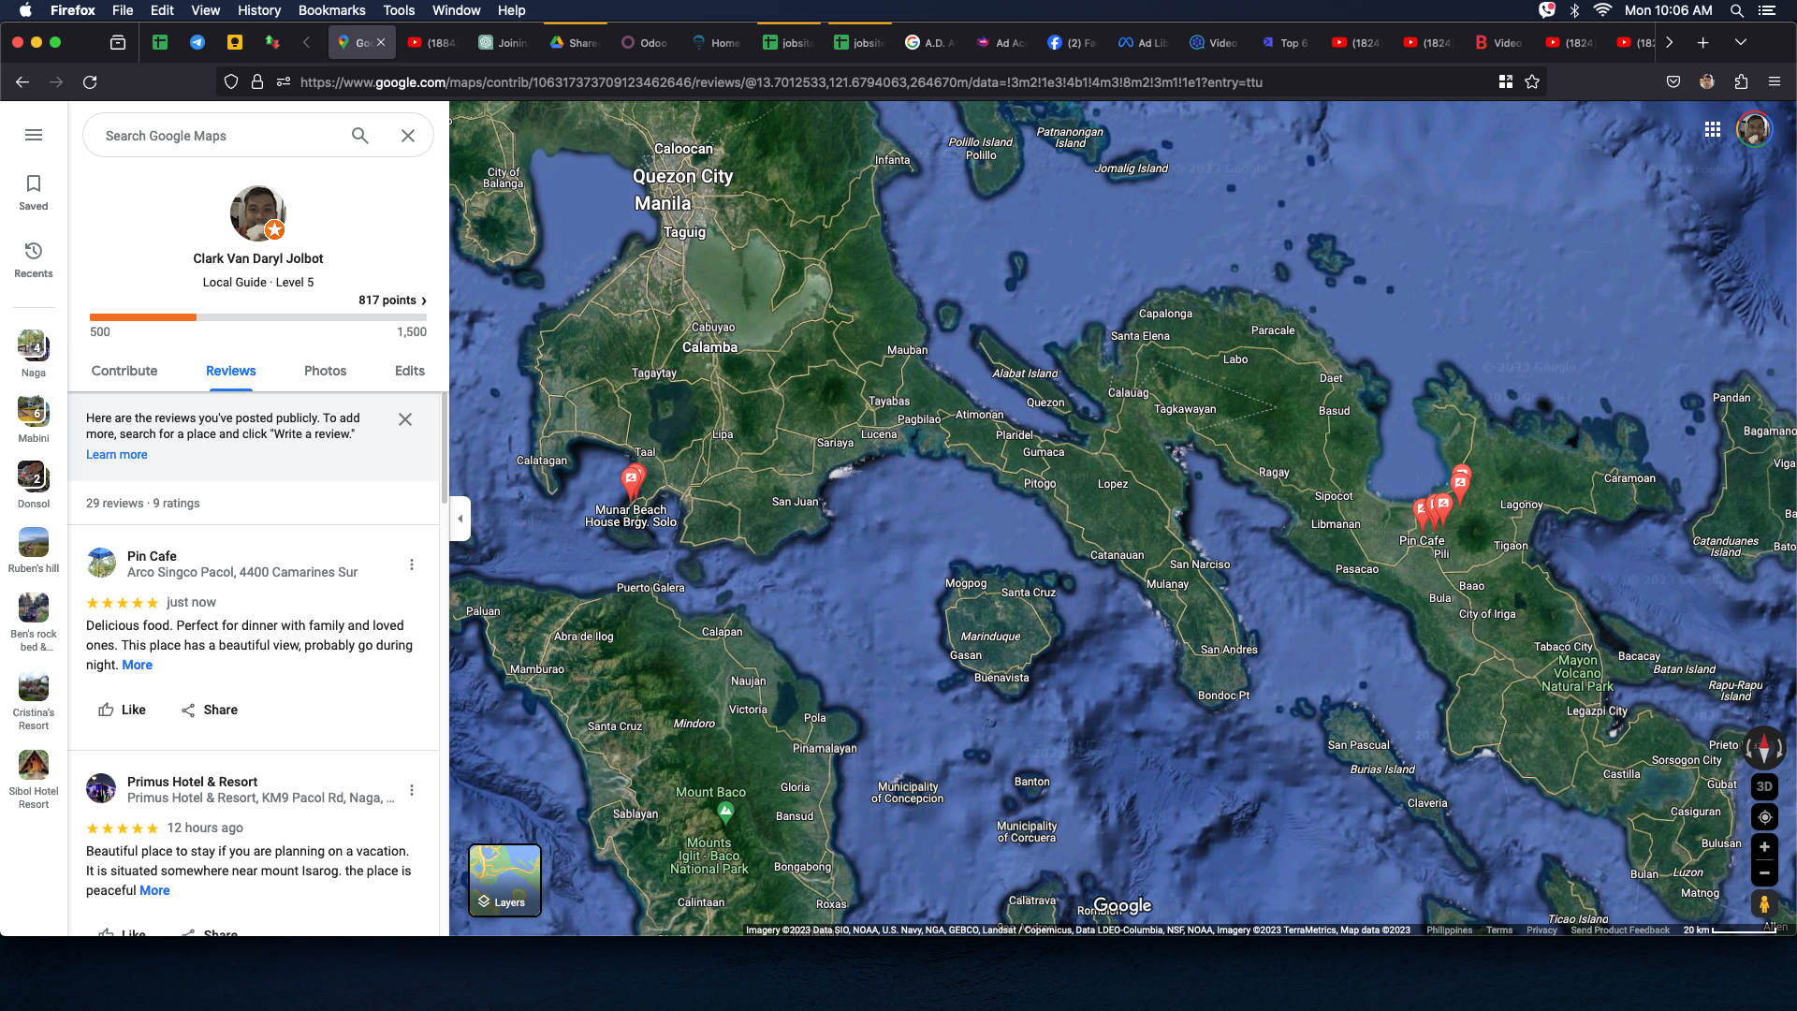Screen dimensions: 1797x1011
Task: Open the Learn more link
Action: click(117, 455)
